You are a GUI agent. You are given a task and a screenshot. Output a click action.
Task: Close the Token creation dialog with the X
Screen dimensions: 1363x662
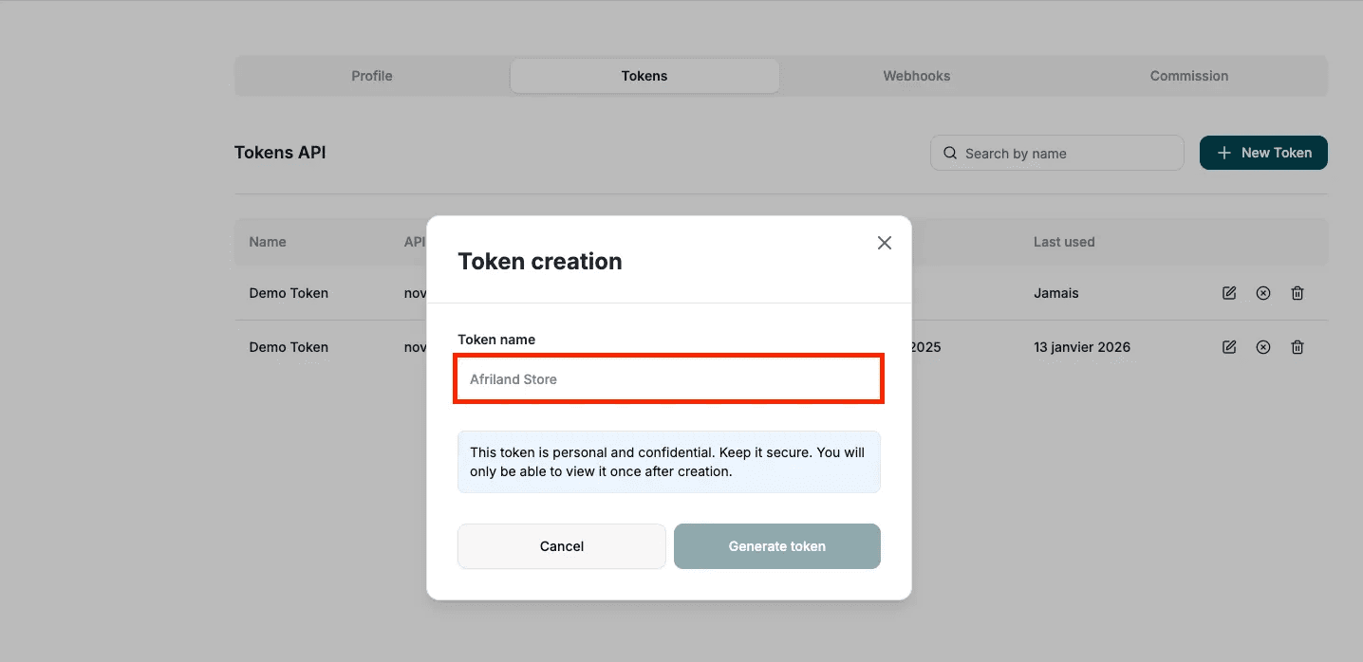pos(884,242)
